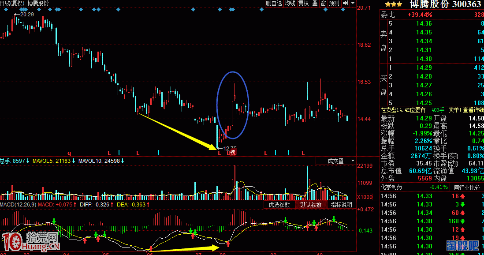
Task: Click the 日线(复权) 博腾股份 chart title
Action: click(x=24, y=3)
